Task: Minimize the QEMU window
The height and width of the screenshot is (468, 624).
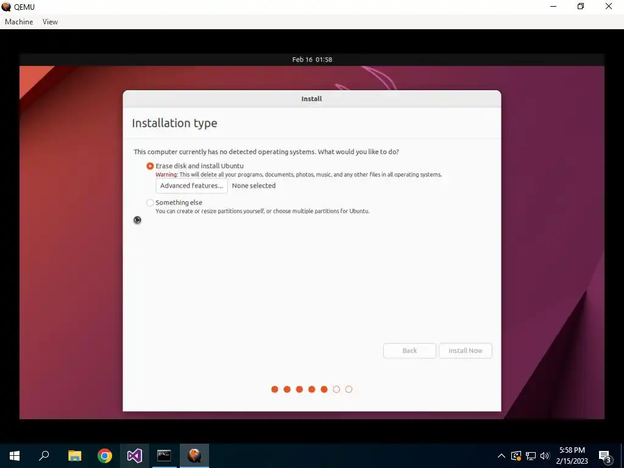Action: (553, 6)
